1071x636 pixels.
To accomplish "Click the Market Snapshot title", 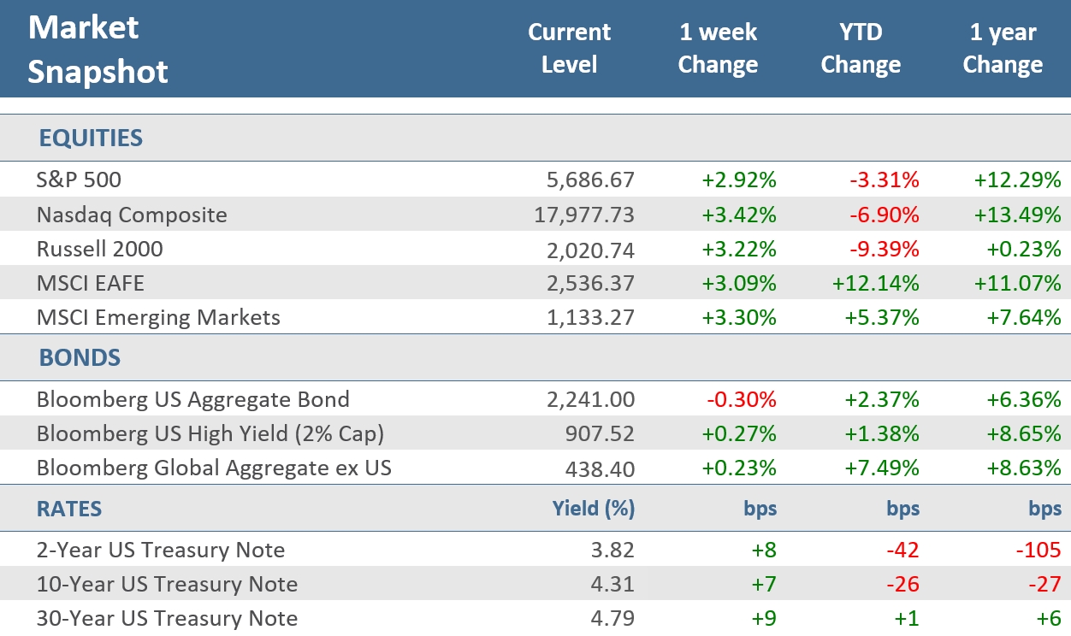I will click(x=98, y=50).
